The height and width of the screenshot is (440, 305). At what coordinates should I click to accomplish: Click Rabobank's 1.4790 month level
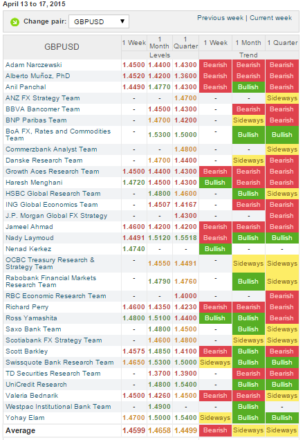pyautogui.click(x=159, y=282)
